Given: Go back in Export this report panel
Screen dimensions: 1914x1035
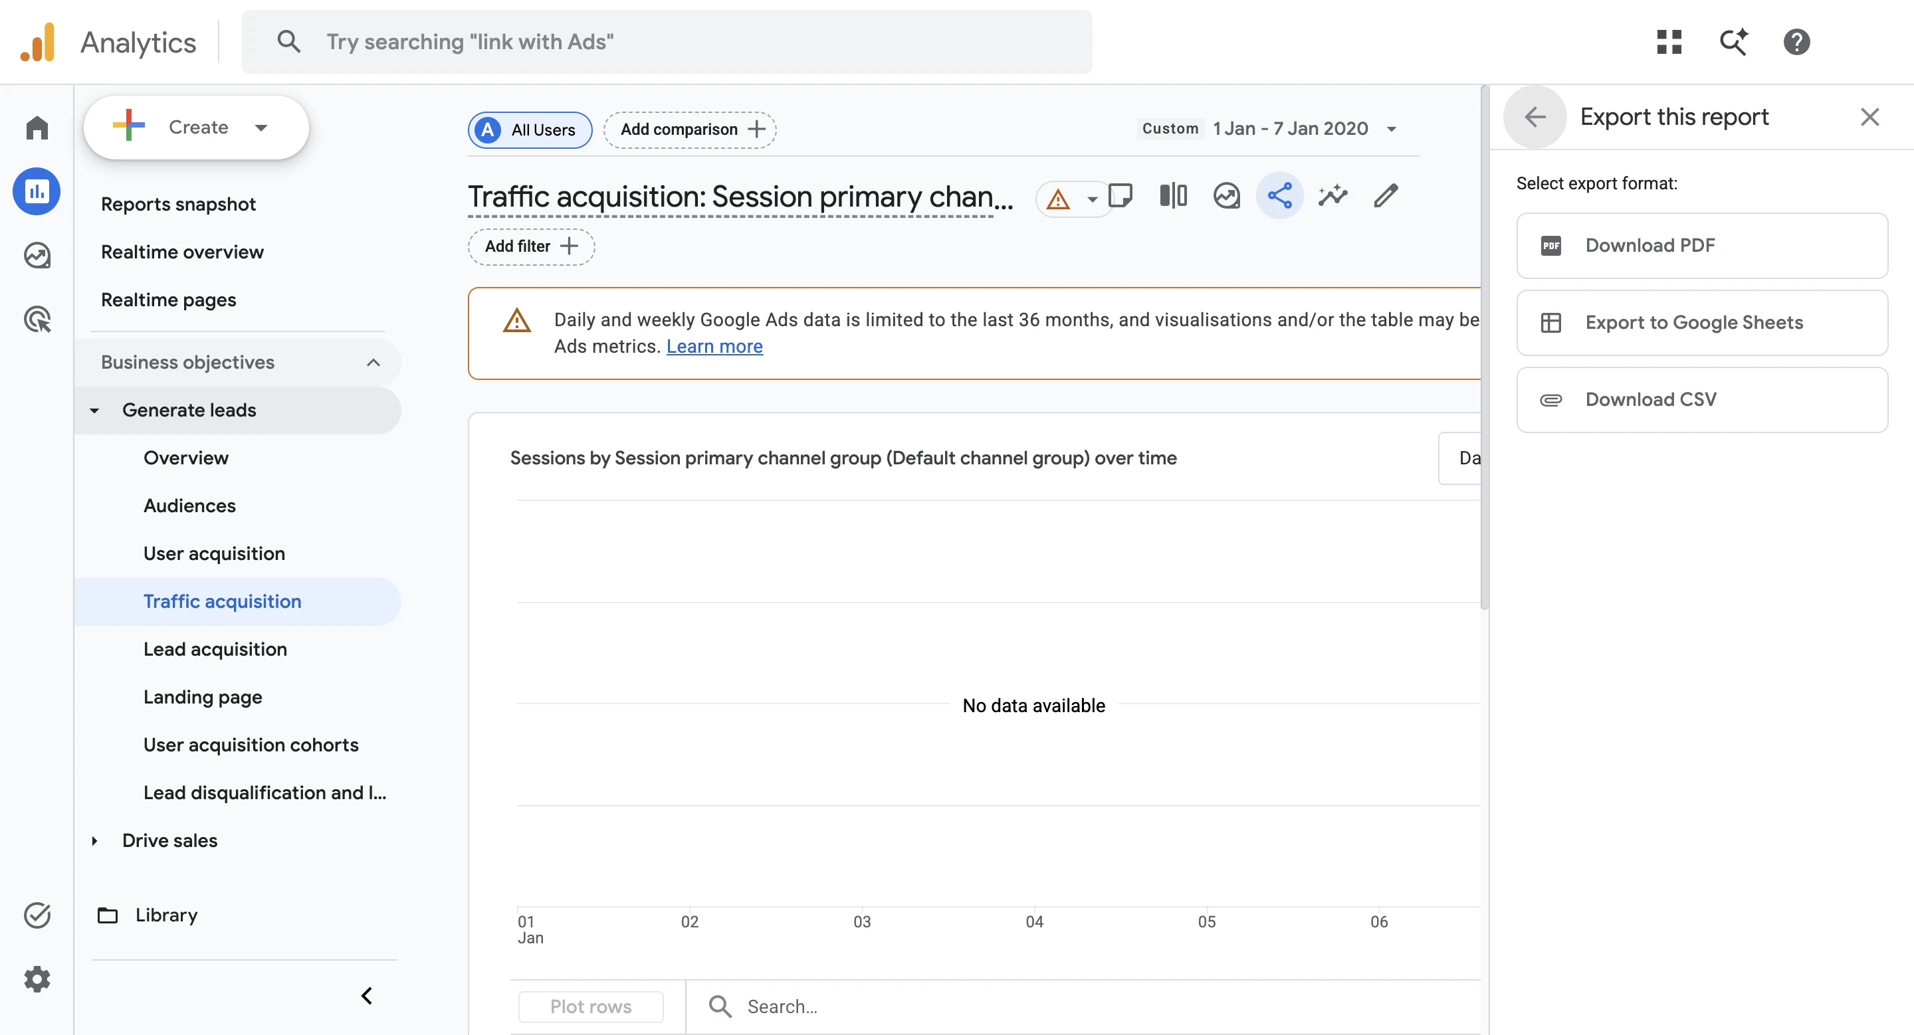Looking at the screenshot, I should (1535, 116).
